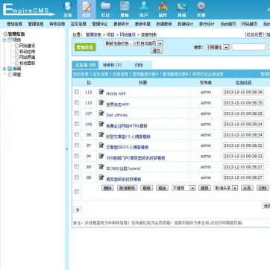Open the 系统 globe icon in the top navigation
The height and width of the screenshot is (270, 270).
[x=68, y=7]
